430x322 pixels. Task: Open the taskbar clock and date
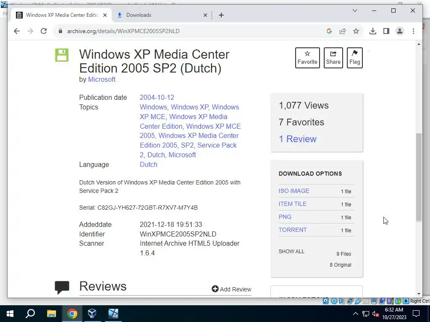coord(394,314)
